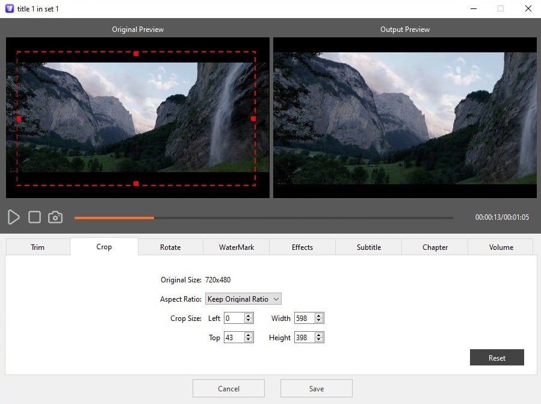This screenshot has width=541, height=404.
Task: Switch to the Volume tab
Action: 500,247
